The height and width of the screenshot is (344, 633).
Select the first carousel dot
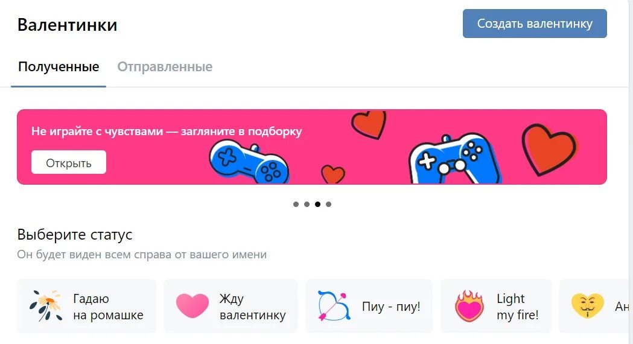tap(296, 205)
